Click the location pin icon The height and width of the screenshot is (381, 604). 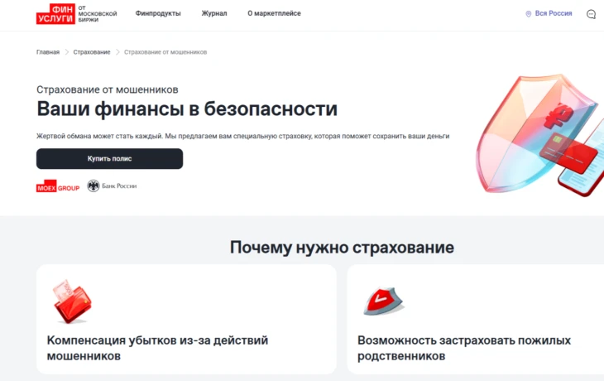point(528,14)
